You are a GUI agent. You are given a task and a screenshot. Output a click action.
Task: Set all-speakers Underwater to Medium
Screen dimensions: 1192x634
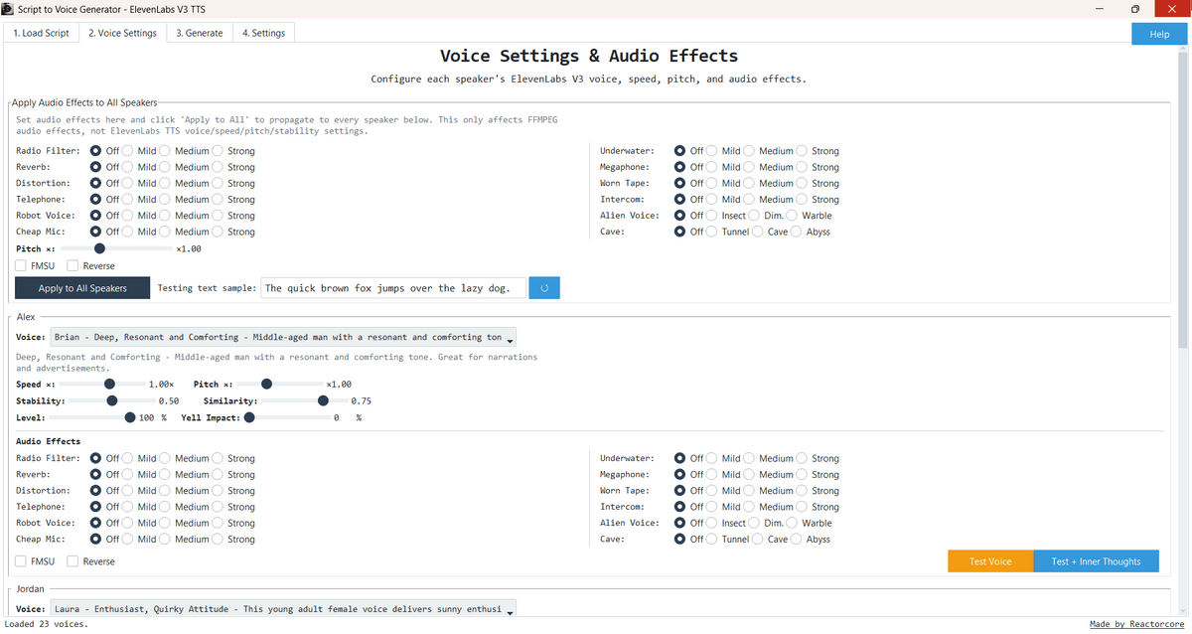tap(750, 151)
